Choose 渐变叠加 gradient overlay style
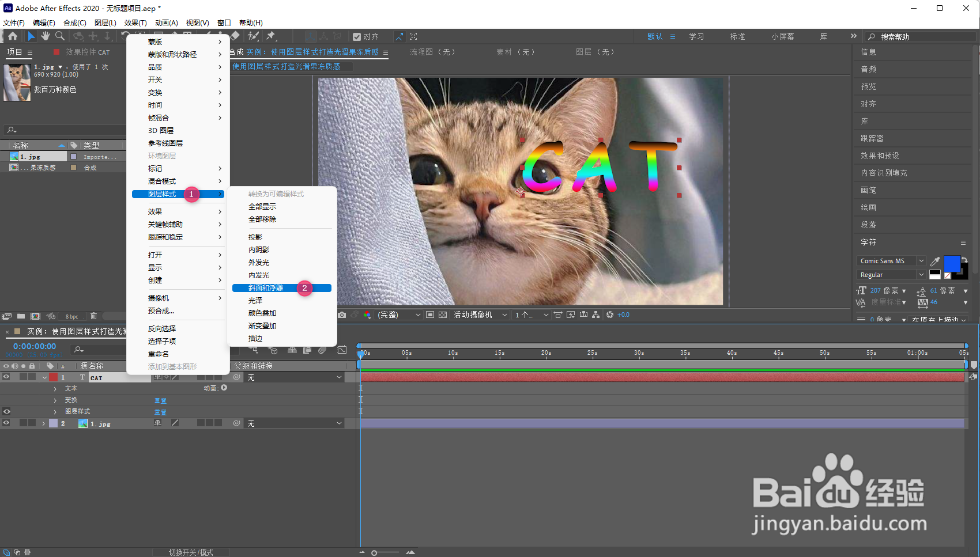Image resolution: width=980 pixels, height=557 pixels. pyautogui.click(x=262, y=326)
